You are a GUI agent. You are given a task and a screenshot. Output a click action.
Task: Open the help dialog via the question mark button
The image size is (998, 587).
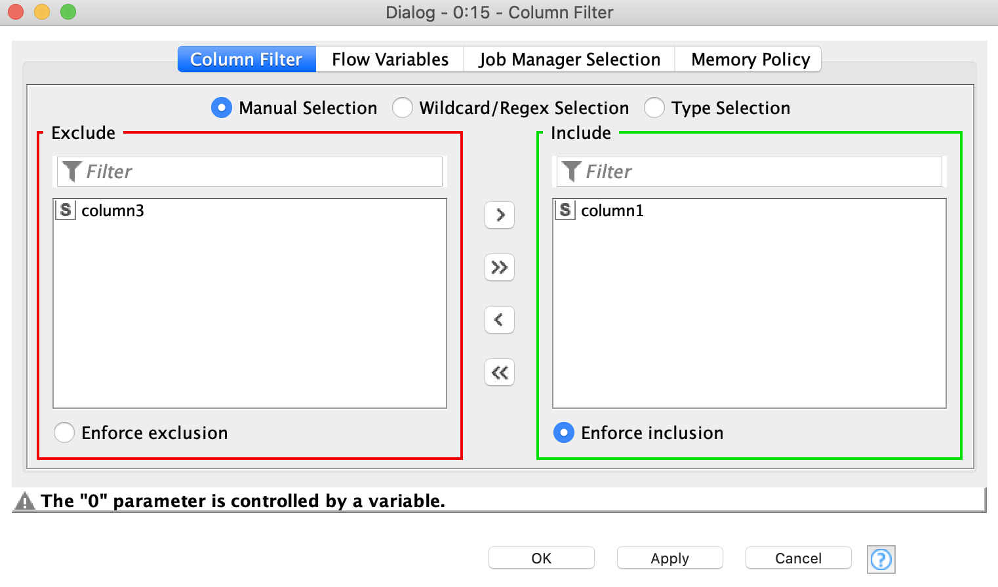pyautogui.click(x=881, y=559)
